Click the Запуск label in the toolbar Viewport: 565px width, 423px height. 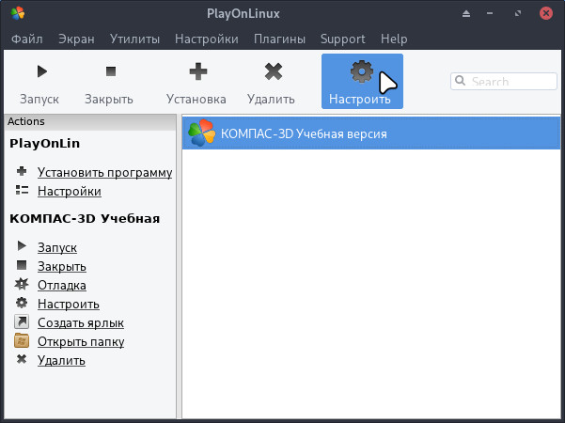pos(39,99)
